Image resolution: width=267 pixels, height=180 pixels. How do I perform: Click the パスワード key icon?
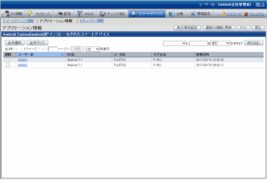point(223,14)
